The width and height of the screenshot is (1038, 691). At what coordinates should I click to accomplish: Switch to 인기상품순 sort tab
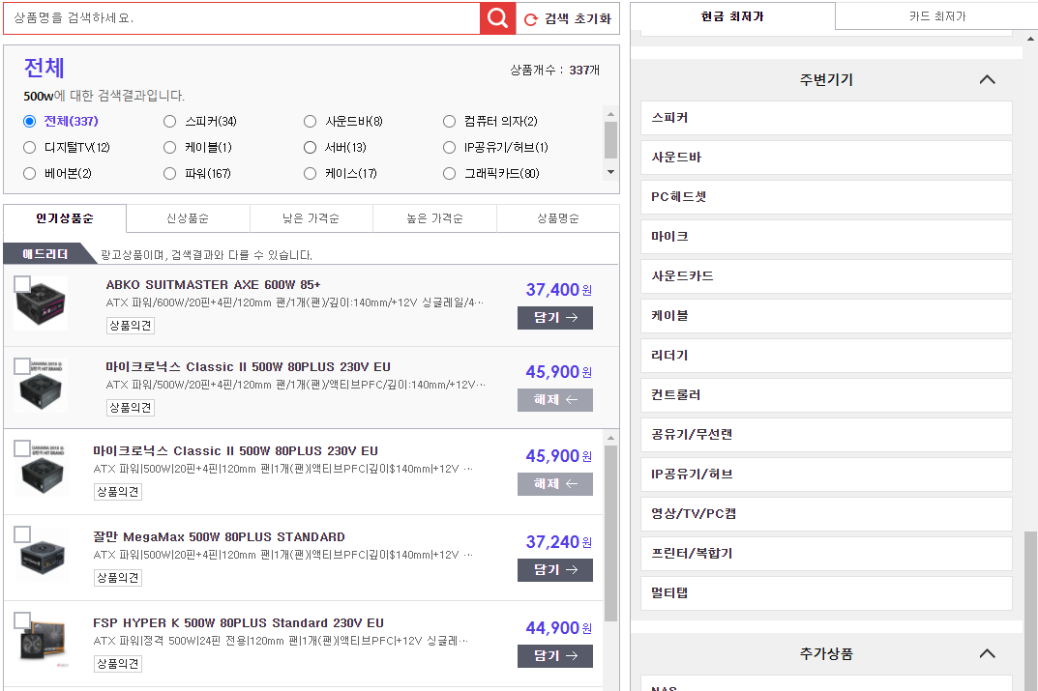(x=65, y=218)
